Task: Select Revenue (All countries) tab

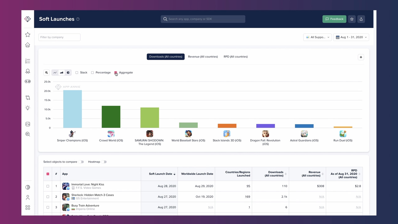Action: tap(203, 57)
